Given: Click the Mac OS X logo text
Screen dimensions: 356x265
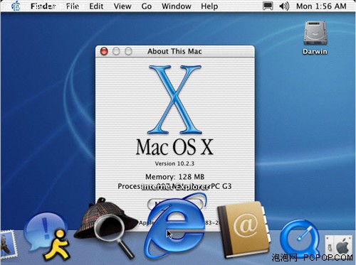Looking at the screenshot, I should (174, 147).
